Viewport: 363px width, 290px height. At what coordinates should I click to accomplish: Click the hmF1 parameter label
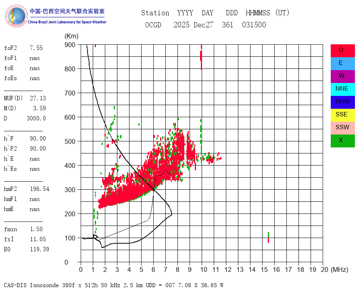click(x=10, y=199)
